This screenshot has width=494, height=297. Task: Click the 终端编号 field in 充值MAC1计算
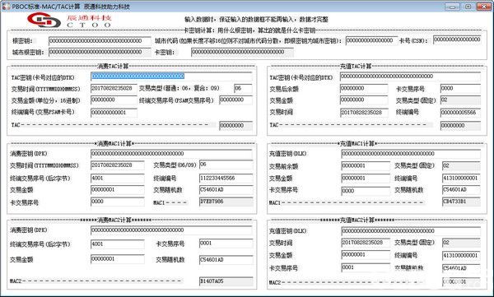tap(461, 179)
